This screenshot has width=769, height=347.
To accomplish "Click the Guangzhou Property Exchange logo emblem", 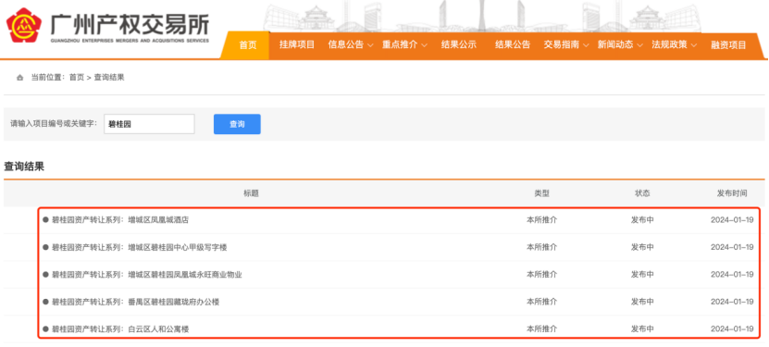I will pos(24,25).
